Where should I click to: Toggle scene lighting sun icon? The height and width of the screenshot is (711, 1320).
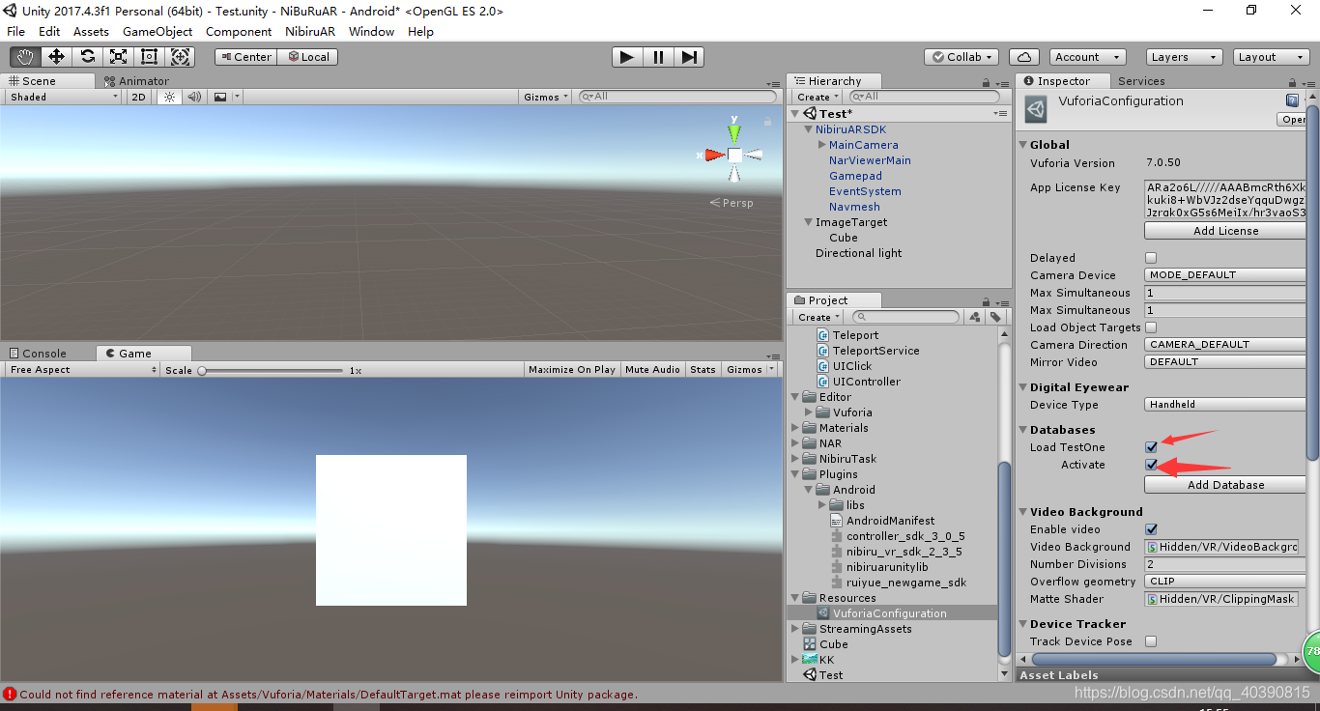point(169,97)
